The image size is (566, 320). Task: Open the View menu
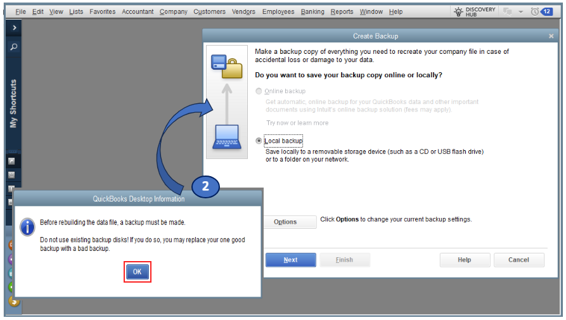[x=56, y=11]
